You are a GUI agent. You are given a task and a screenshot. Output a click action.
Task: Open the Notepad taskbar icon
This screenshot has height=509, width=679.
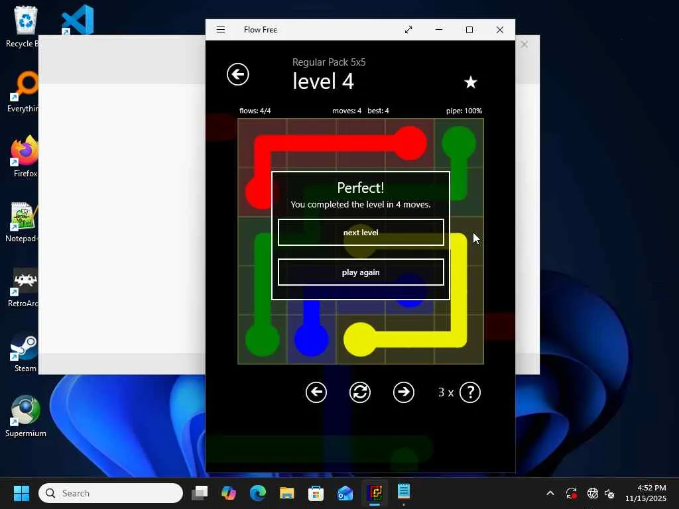(x=404, y=492)
